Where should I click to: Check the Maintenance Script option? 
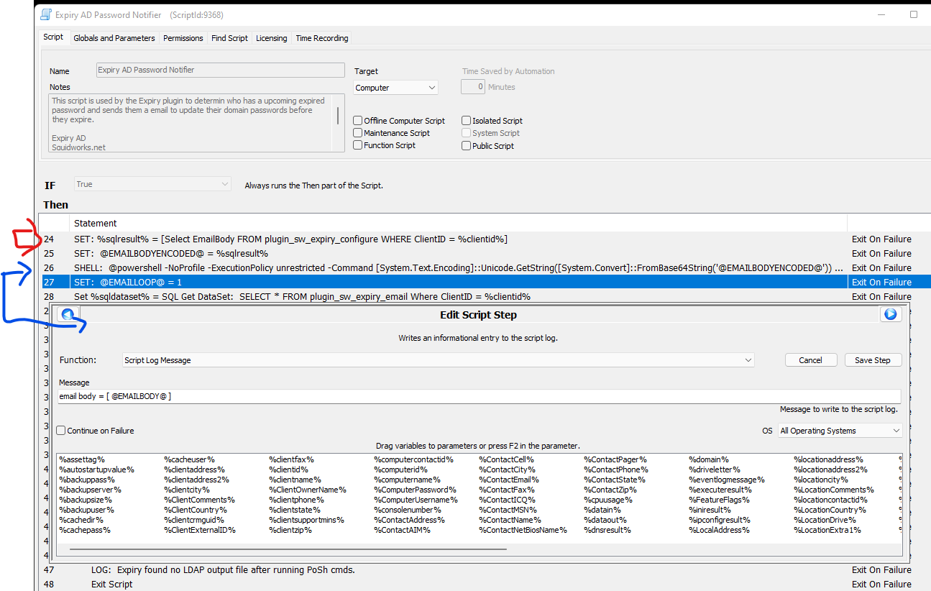click(x=357, y=132)
